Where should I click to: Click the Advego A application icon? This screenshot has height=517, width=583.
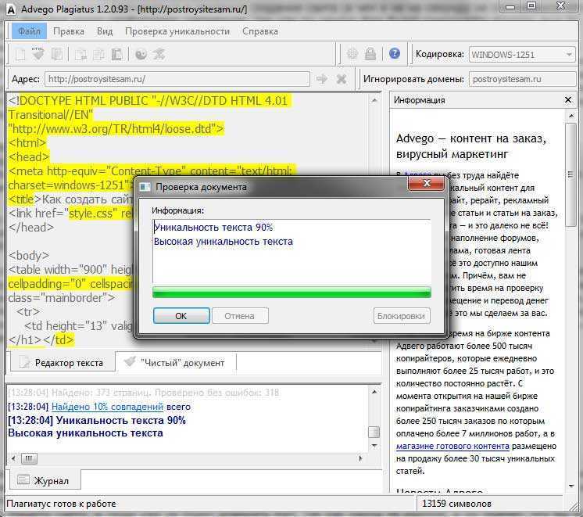[x=12, y=9]
